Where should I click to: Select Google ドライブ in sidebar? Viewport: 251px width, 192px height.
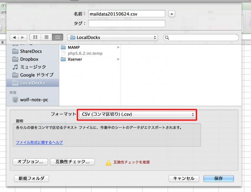point(33,75)
